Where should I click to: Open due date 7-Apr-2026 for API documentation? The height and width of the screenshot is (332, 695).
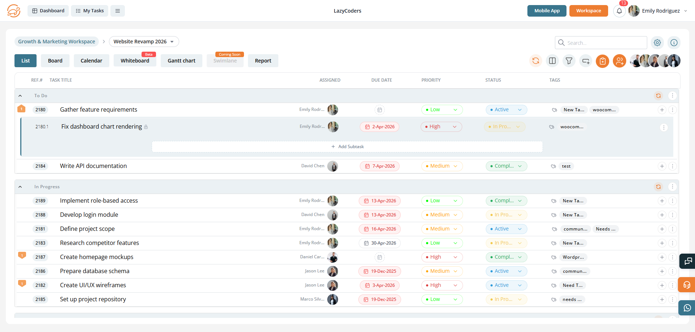tap(379, 166)
